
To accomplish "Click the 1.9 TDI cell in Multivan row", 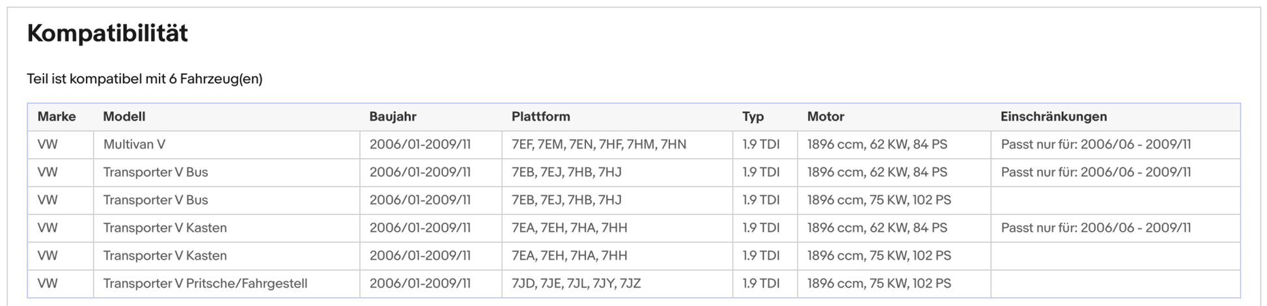I will pos(760,145).
